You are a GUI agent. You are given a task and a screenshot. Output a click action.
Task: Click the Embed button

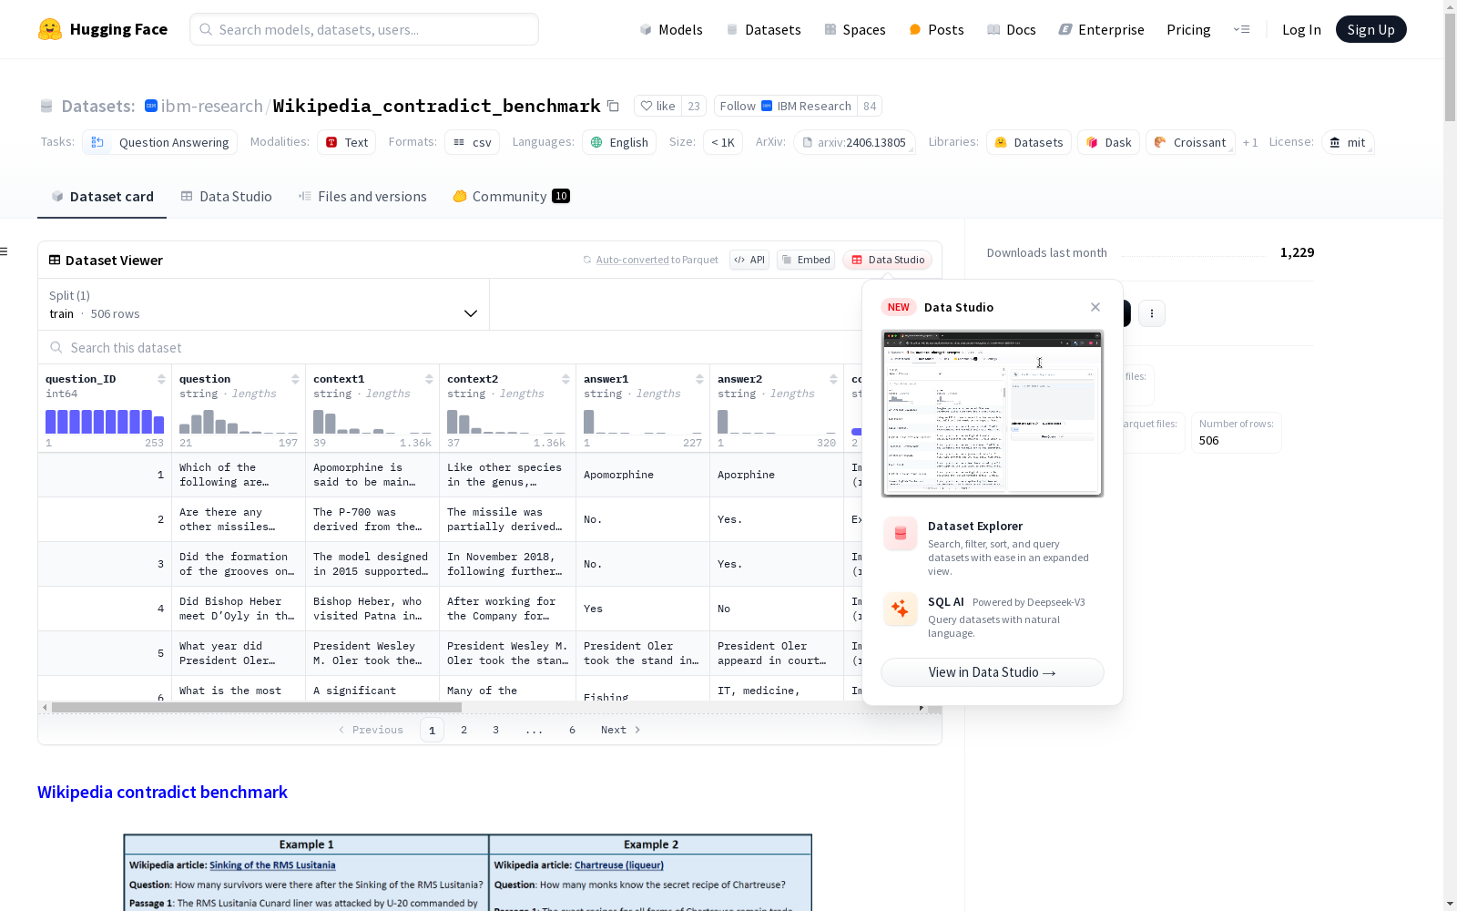806,260
